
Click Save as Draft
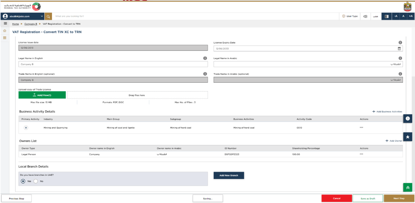368,199
